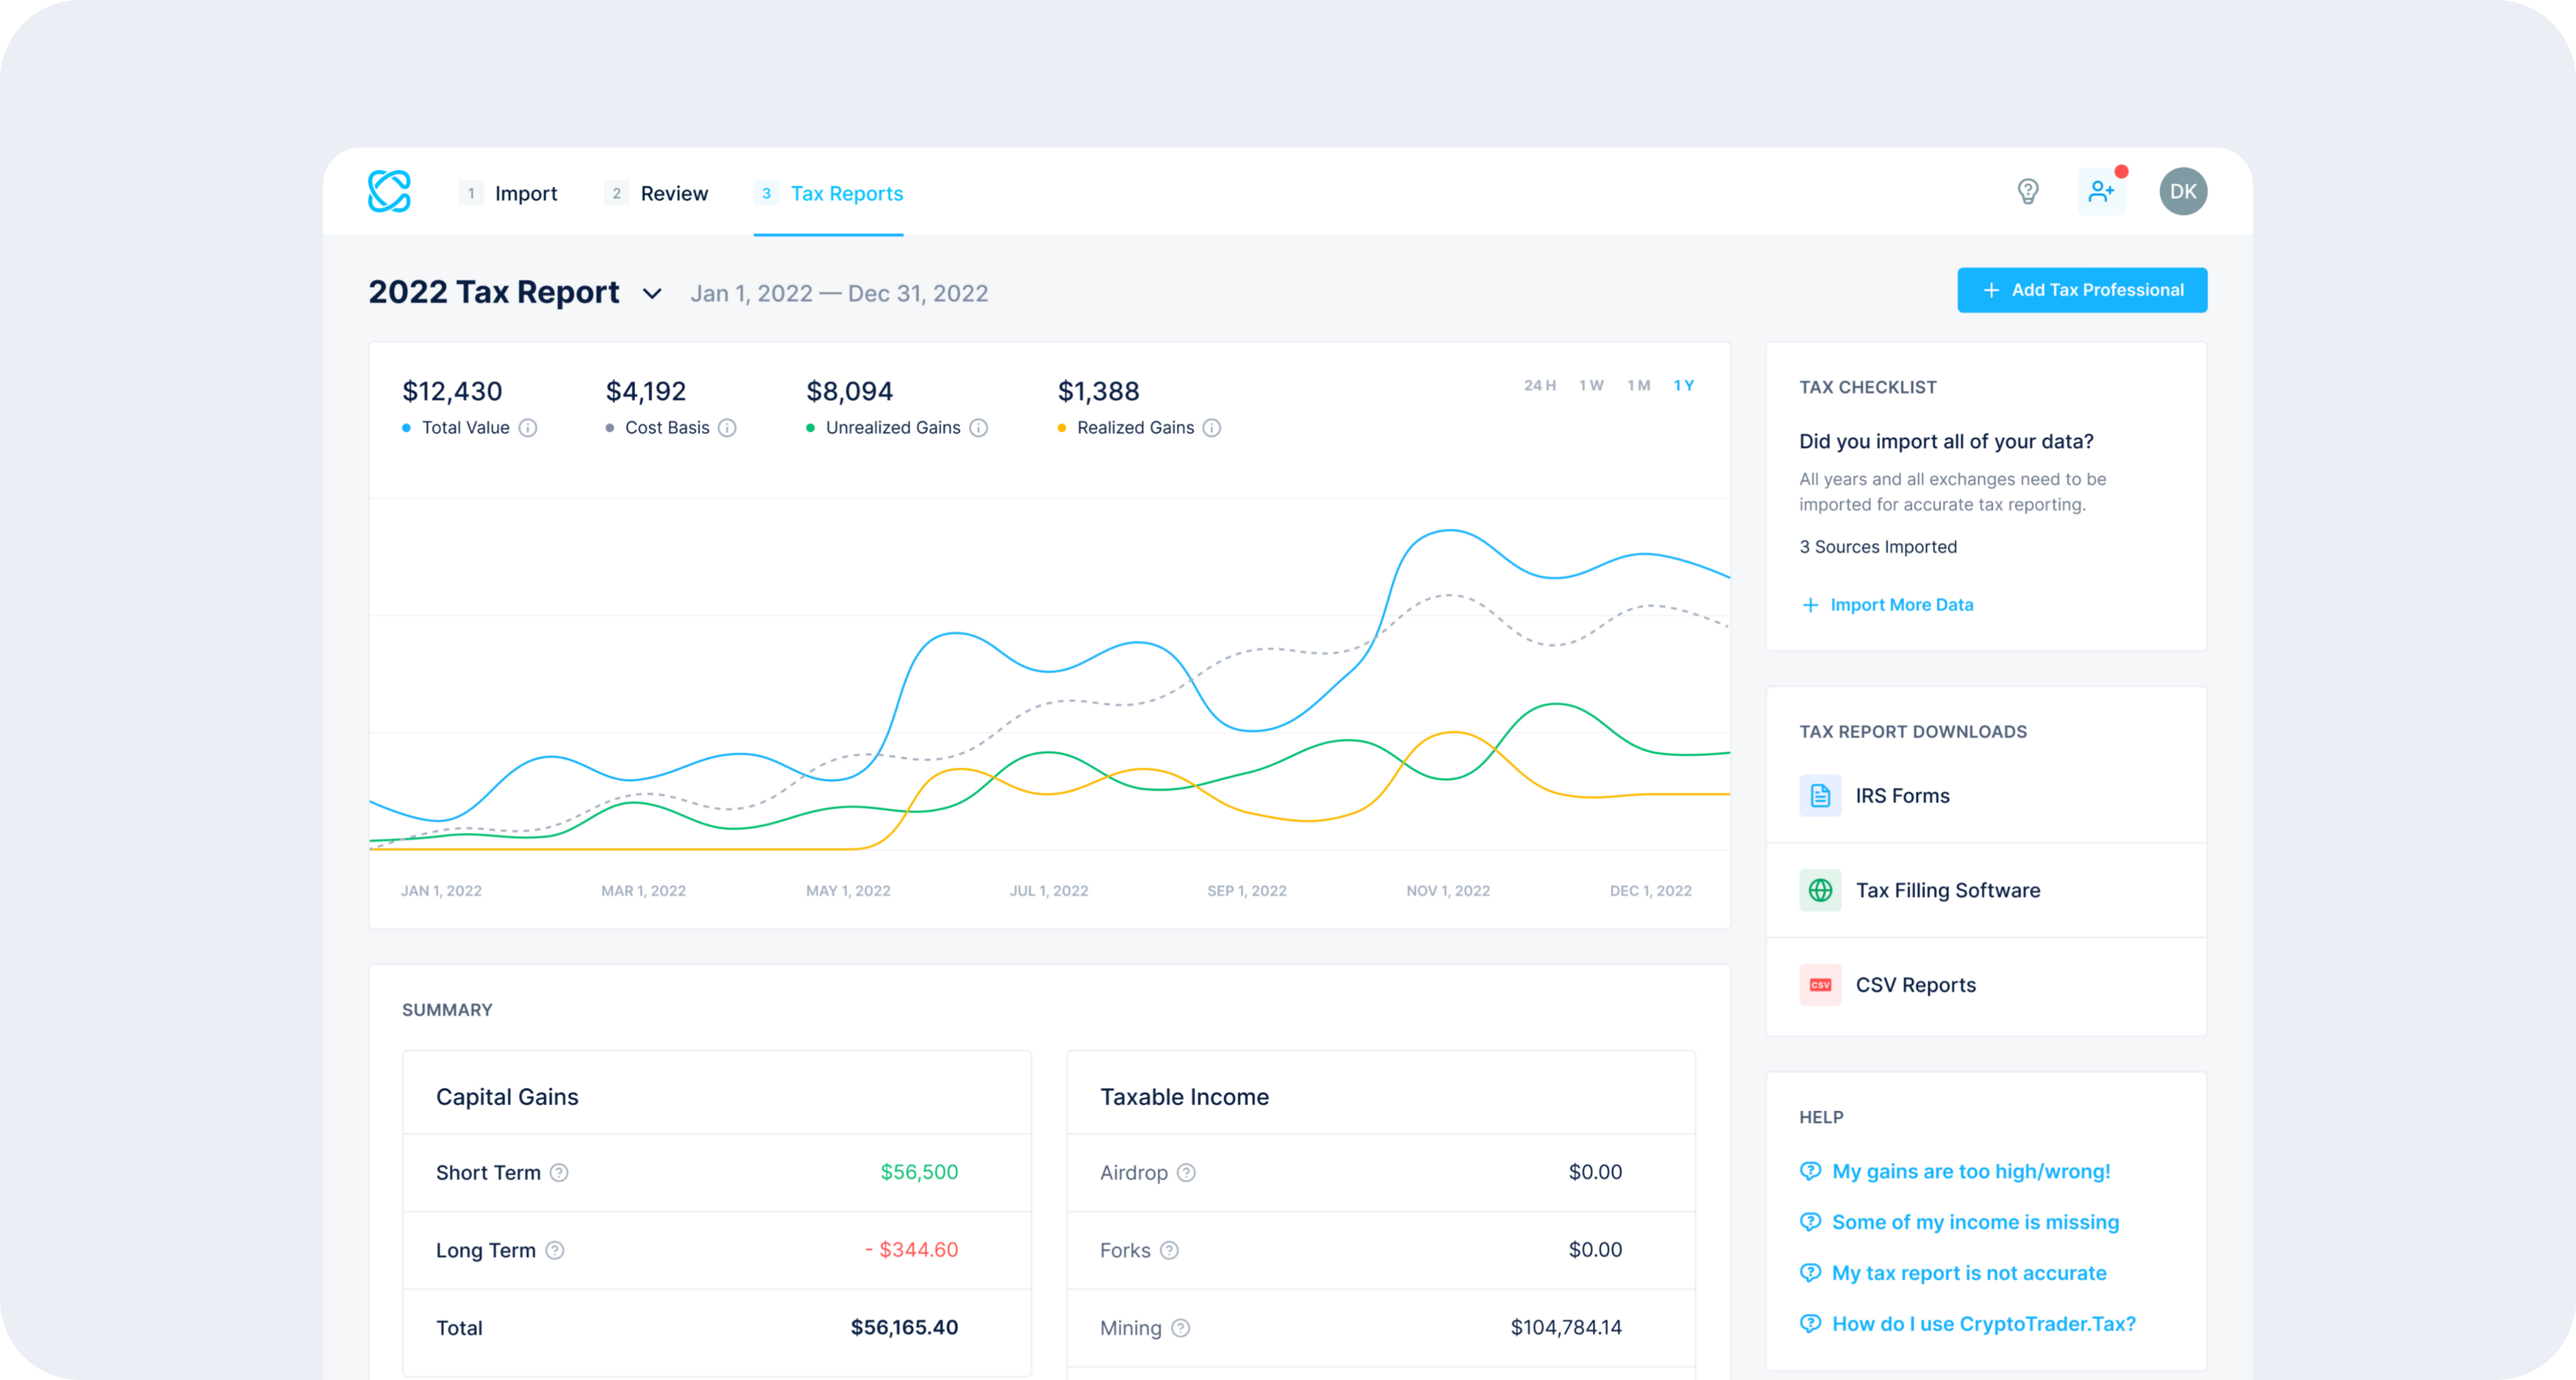The image size is (2576, 1380).
Task: Click the blue Total Value legend dot
Action: coord(406,428)
